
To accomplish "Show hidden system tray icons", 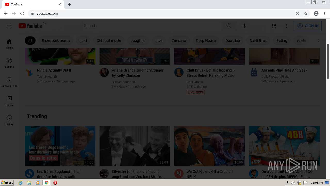I will tap(287, 183).
